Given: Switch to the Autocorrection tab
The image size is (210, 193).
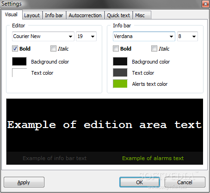Looking at the screenshot, I should click(x=85, y=15).
